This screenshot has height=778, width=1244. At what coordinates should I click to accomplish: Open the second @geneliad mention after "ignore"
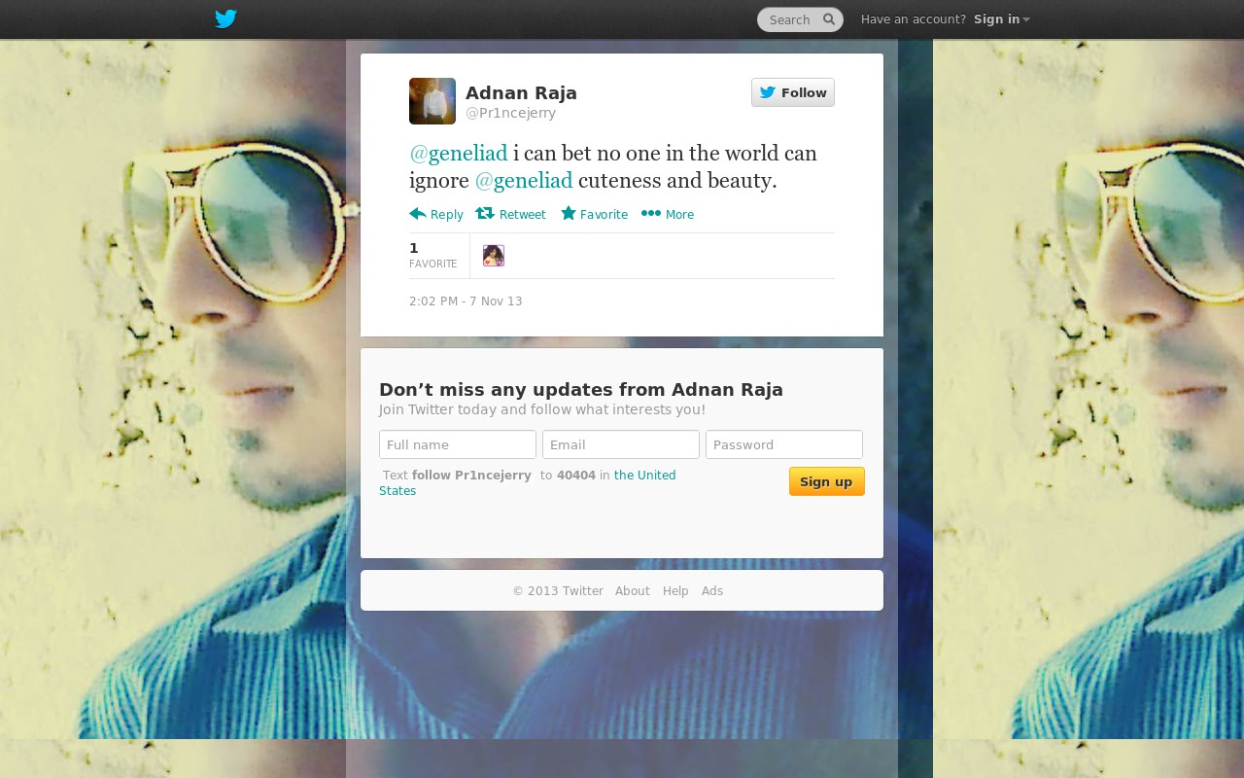pyautogui.click(x=524, y=181)
